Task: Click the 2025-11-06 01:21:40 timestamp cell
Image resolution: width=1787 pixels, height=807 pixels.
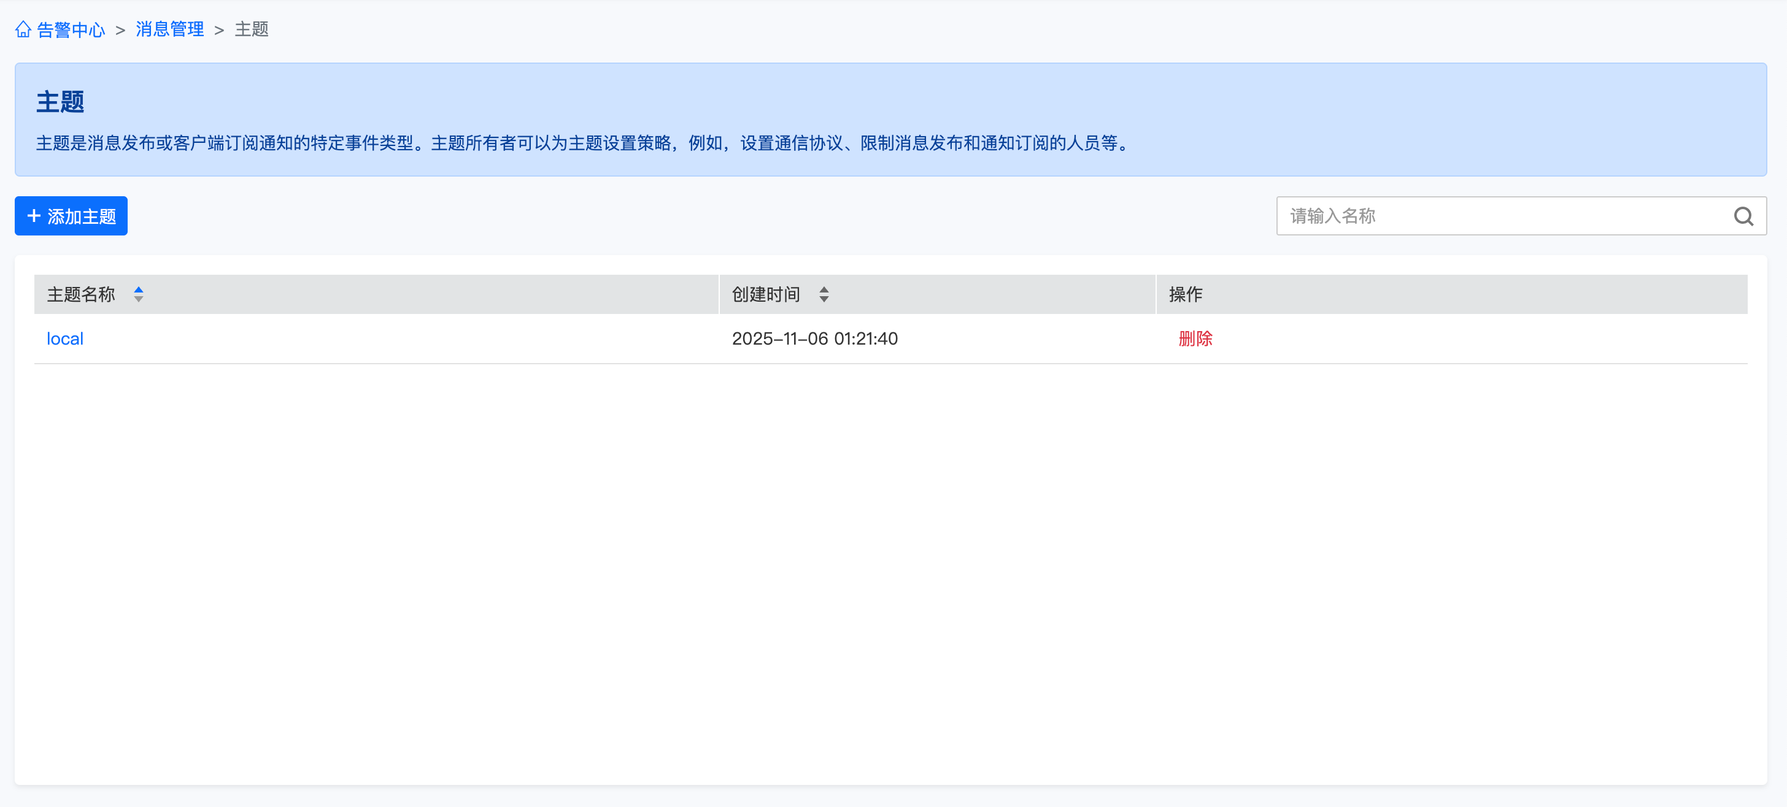Action: click(814, 339)
